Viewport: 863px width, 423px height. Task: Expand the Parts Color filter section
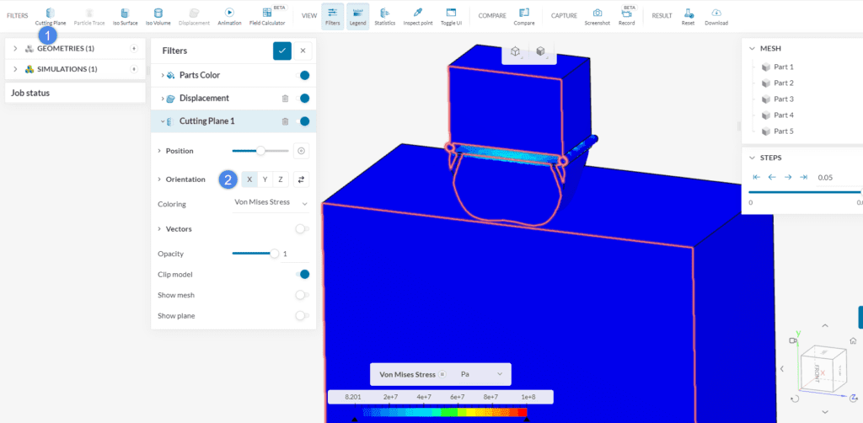click(x=162, y=76)
